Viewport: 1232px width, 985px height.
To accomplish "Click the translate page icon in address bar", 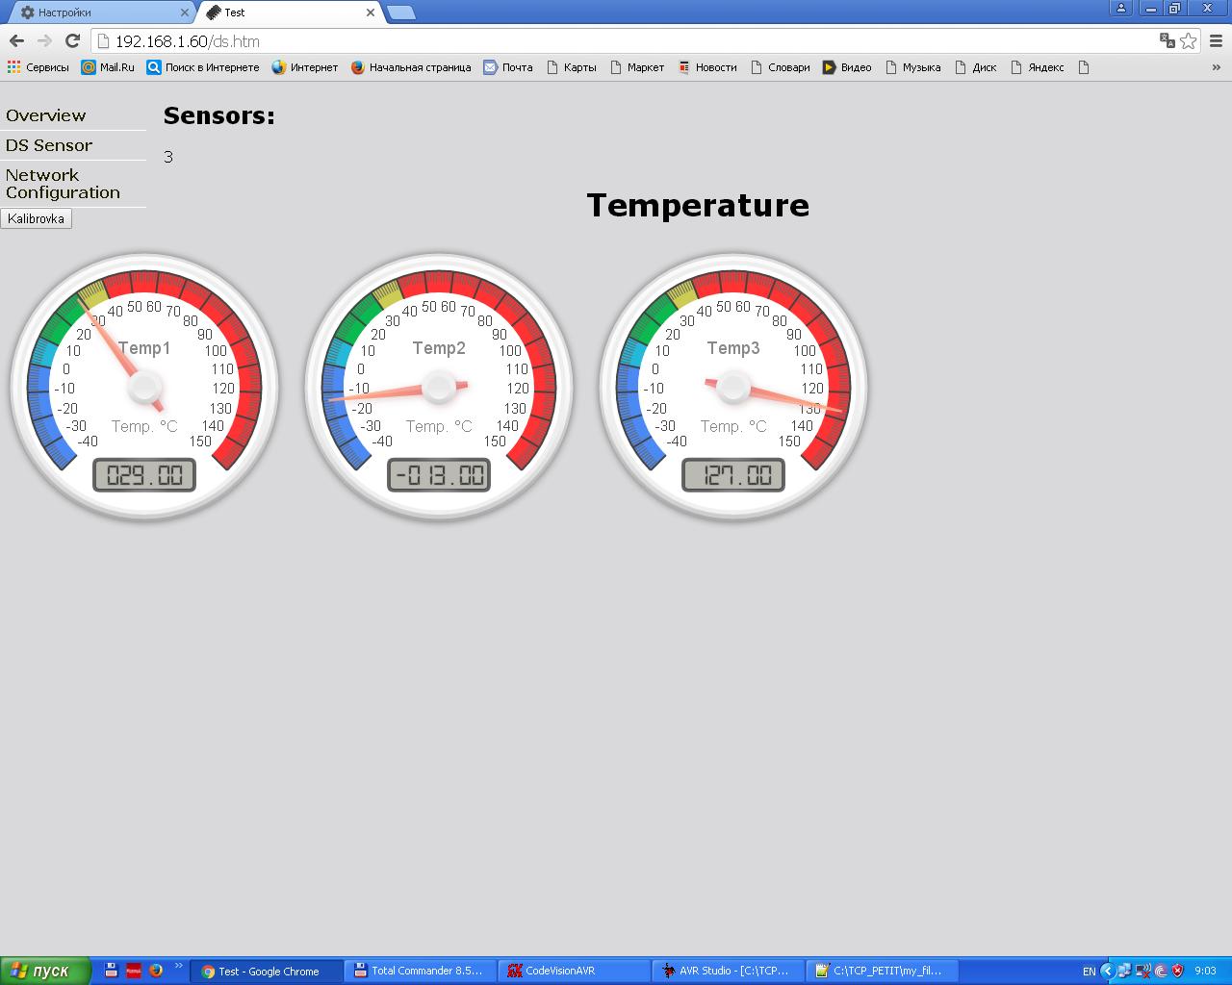I will (x=1168, y=40).
